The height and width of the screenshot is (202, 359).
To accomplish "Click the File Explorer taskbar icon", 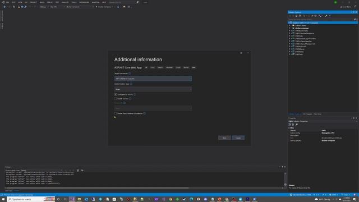I will (x=79, y=199).
